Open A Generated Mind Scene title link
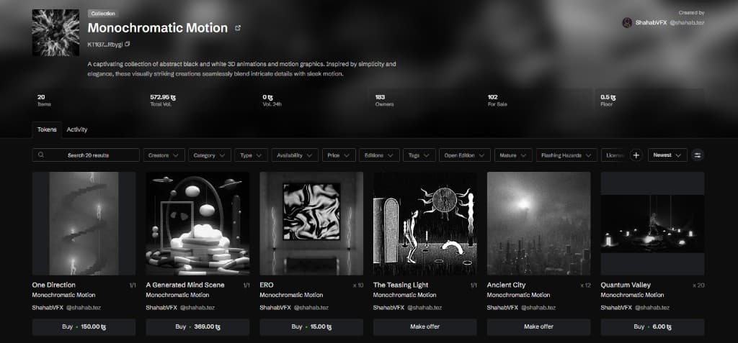 [185, 285]
